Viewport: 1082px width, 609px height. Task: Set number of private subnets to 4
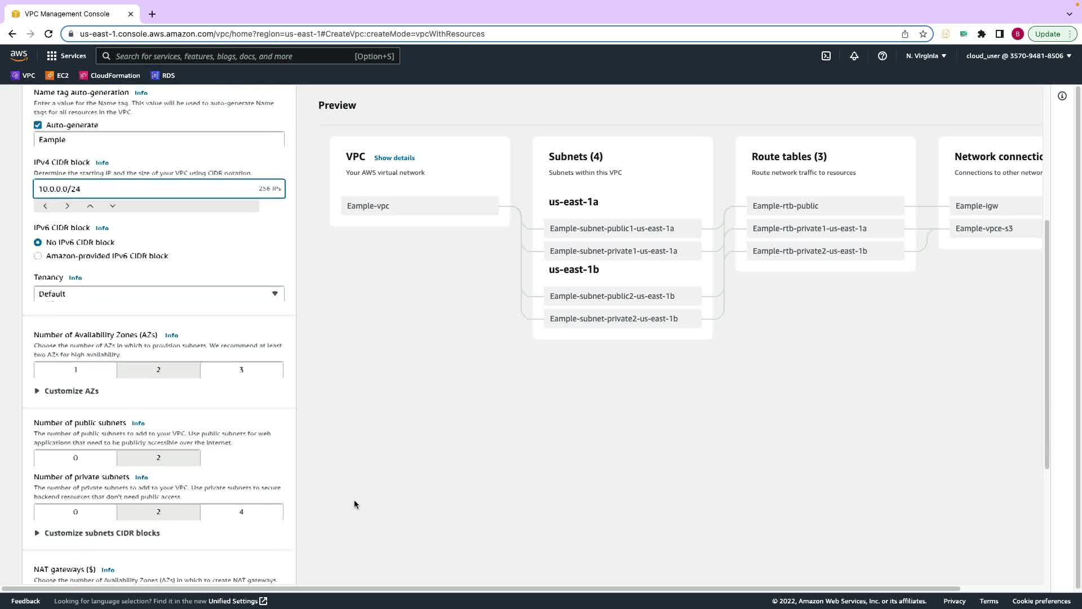point(241,512)
